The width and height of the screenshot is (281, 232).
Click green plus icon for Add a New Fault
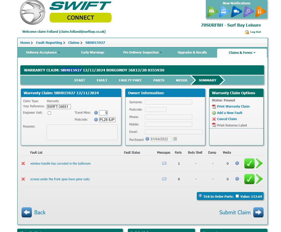(x=214, y=113)
